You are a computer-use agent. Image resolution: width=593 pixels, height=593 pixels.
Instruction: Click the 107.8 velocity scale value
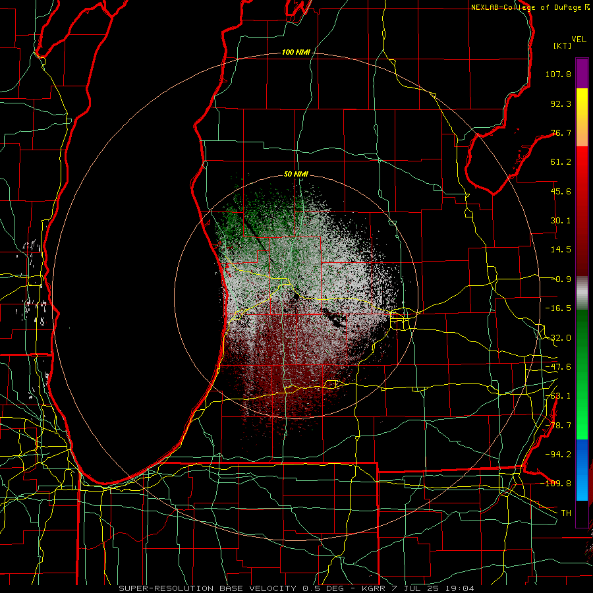tap(558, 74)
